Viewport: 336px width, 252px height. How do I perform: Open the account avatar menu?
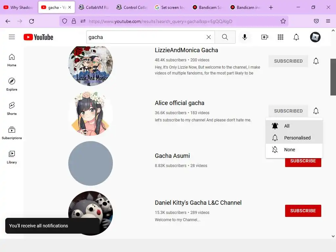coord(315,37)
